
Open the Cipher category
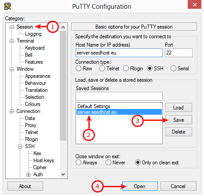coord(40,167)
